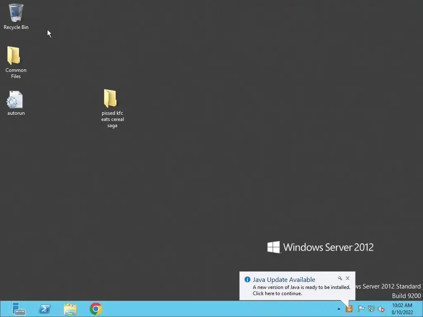Open File Explorer from the taskbar
This screenshot has height=317, width=423.
pyautogui.click(x=70, y=309)
